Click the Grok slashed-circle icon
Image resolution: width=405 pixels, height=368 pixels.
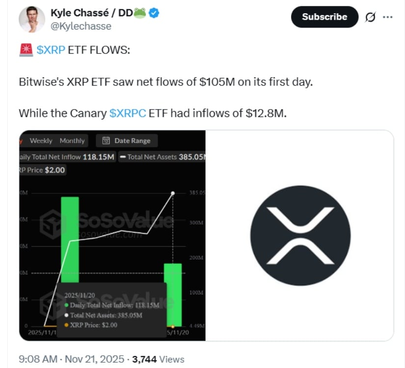[x=371, y=17]
